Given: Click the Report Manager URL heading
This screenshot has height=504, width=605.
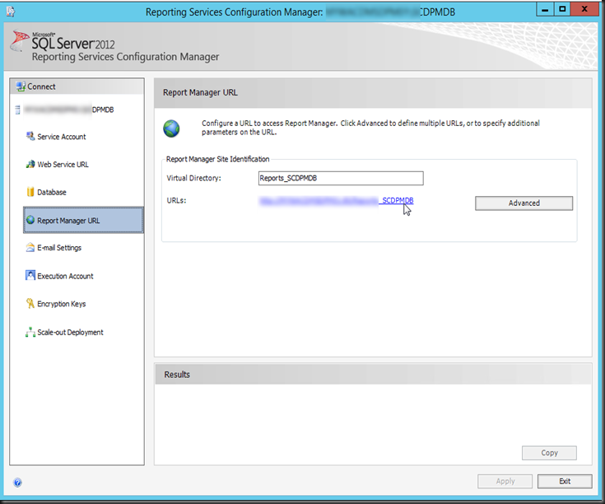Looking at the screenshot, I should tap(200, 92).
